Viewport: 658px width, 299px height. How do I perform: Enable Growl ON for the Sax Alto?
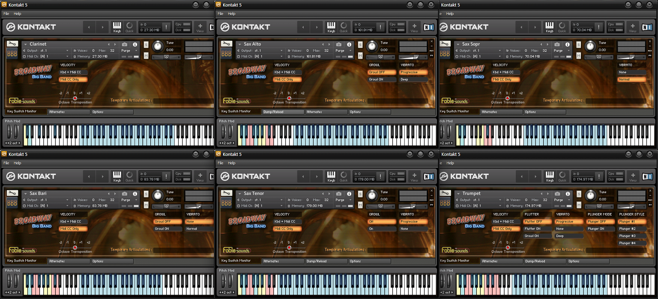[382, 80]
